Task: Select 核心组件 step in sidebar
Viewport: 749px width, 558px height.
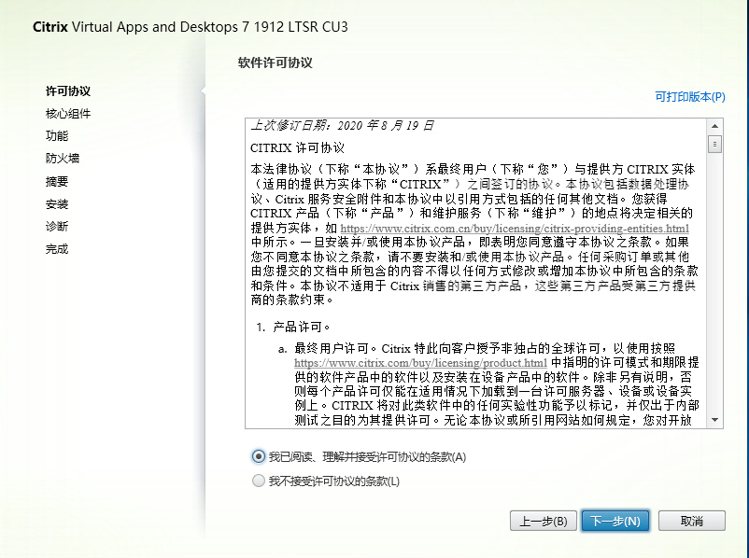Action: [68, 114]
